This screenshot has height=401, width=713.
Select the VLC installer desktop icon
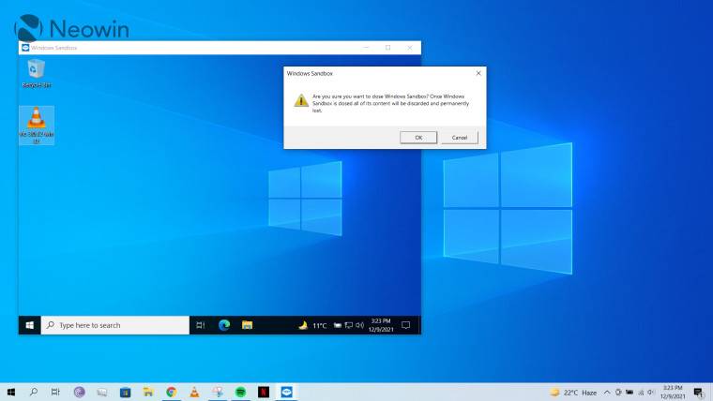[x=37, y=123]
